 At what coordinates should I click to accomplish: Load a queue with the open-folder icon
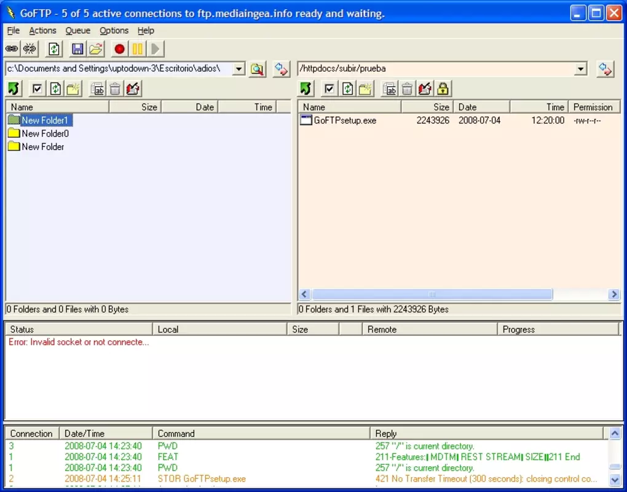pos(96,49)
